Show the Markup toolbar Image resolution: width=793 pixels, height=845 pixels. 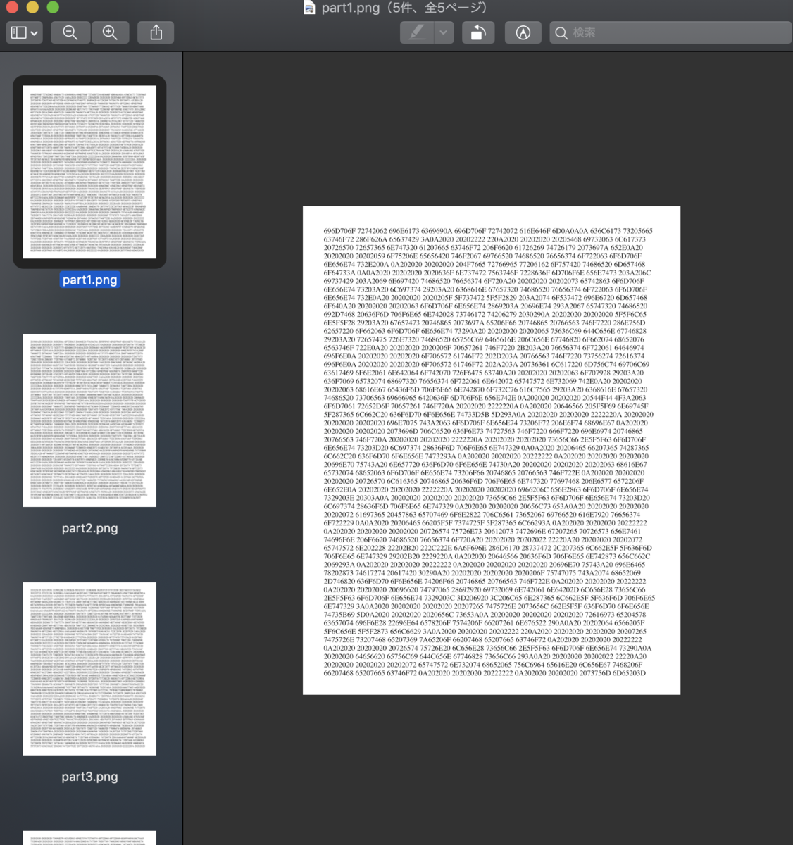pyautogui.click(x=523, y=32)
